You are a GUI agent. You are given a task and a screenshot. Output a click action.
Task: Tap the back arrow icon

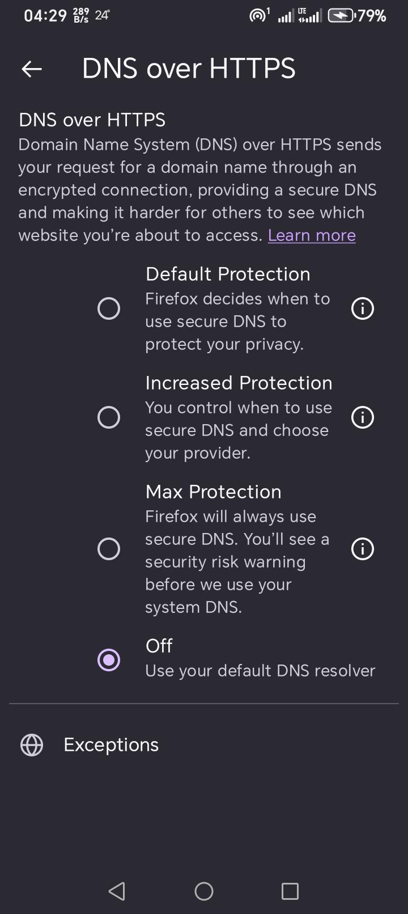point(32,69)
